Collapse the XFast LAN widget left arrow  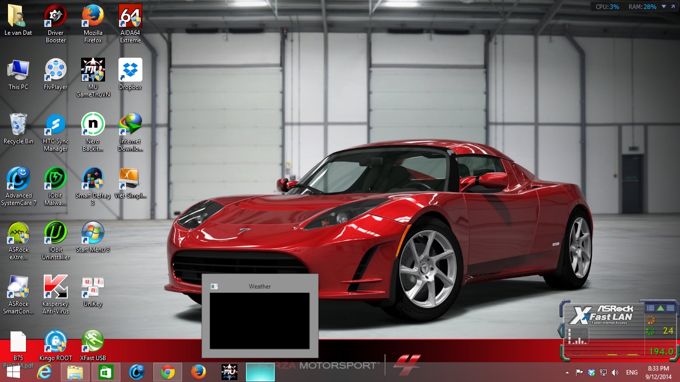tap(561, 331)
